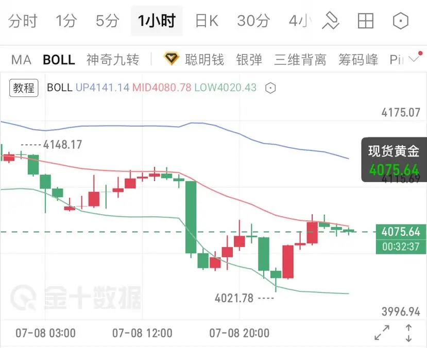Open BOLL parameter settings hexagon icon
427x348 pixels.
(x=270, y=88)
